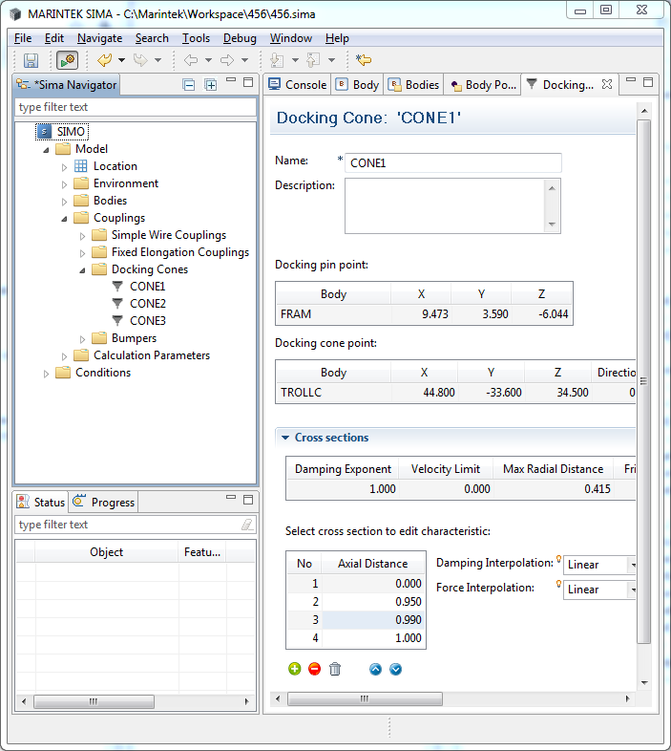
Task: Click the green add cross section icon
Action: [x=294, y=669]
